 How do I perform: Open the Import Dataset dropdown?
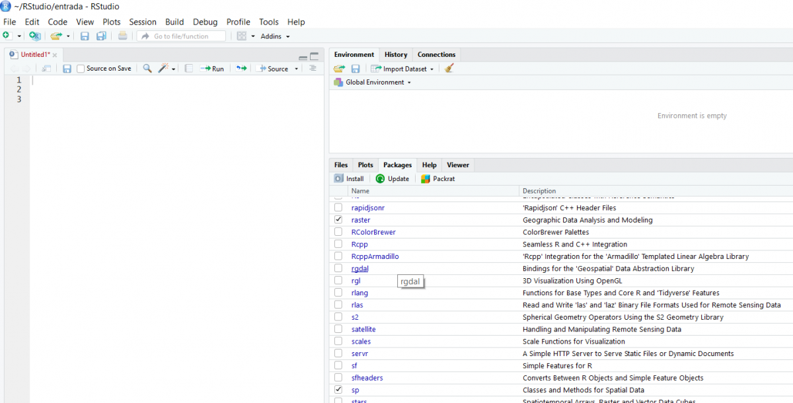pyautogui.click(x=402, y=69)
